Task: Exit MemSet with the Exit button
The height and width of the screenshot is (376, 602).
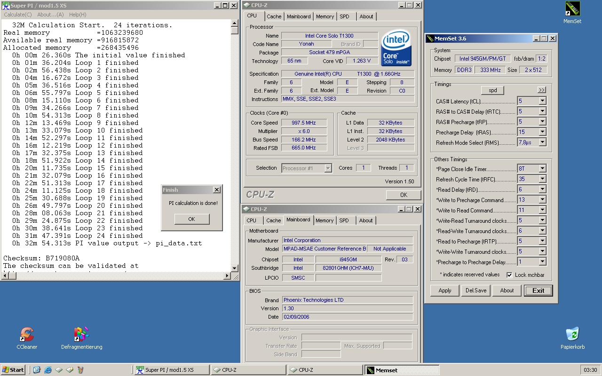Action: [x=539, y=290]
